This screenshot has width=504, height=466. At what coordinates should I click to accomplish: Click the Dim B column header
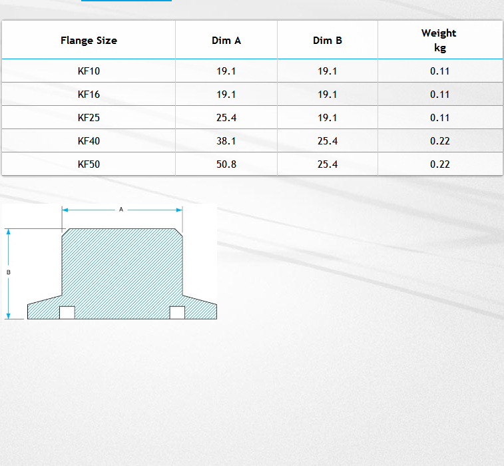327,40
